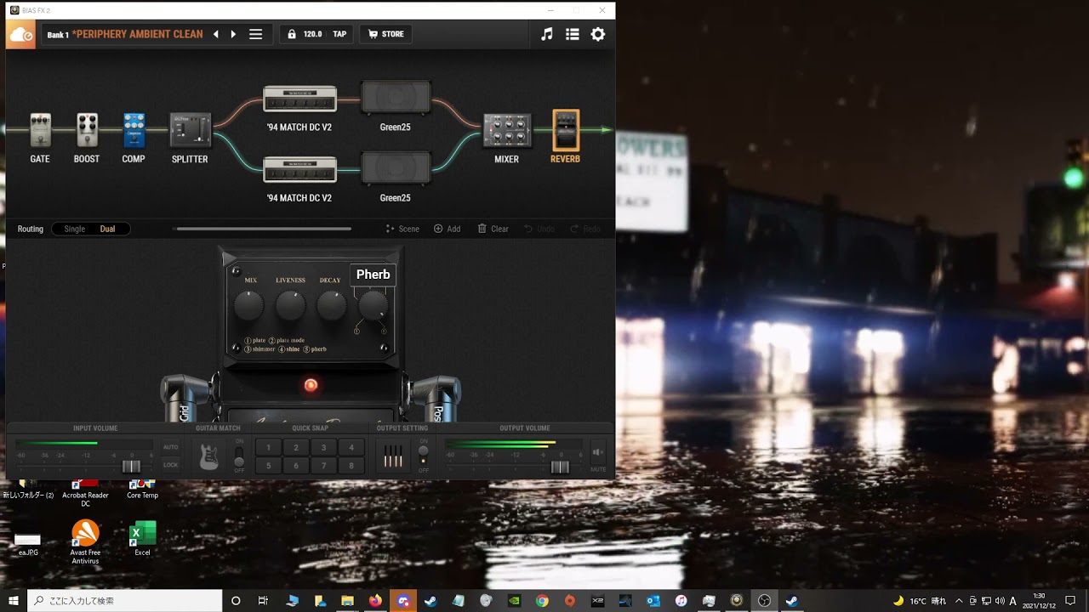Select the GATE pedal

point(40,130)
